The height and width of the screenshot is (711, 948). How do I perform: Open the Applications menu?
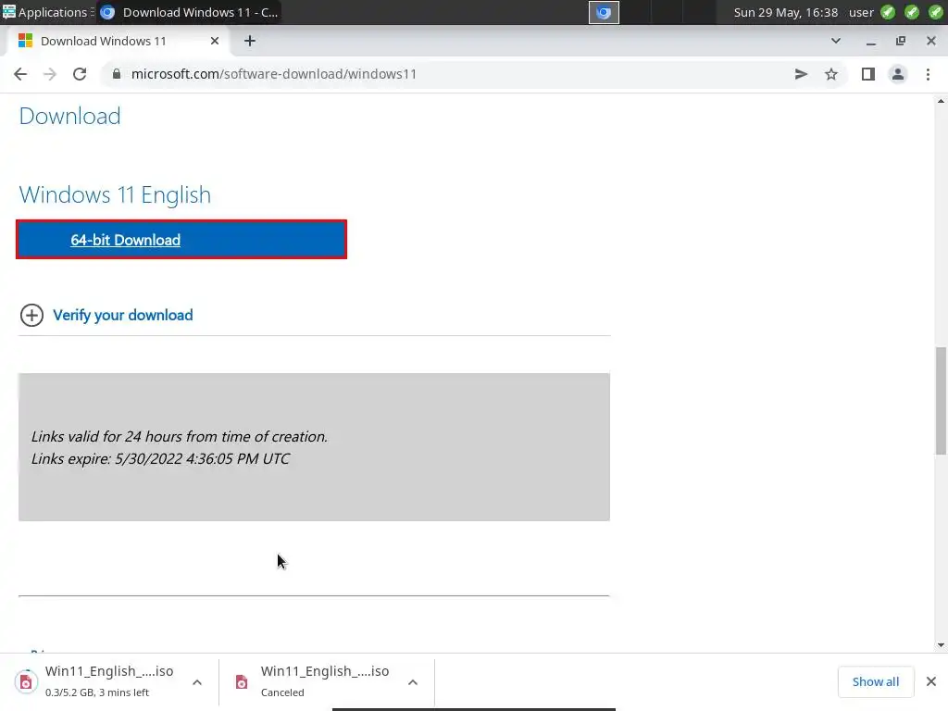click(47, 12)
